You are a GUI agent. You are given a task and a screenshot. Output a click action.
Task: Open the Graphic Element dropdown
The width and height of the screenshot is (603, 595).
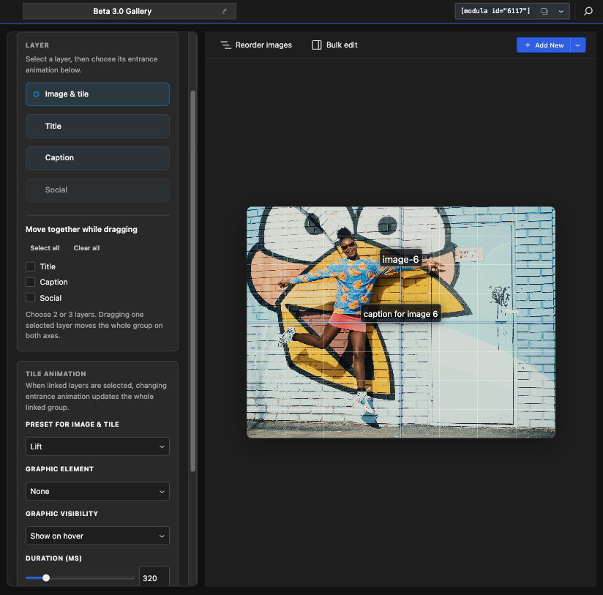coord(97,491)
